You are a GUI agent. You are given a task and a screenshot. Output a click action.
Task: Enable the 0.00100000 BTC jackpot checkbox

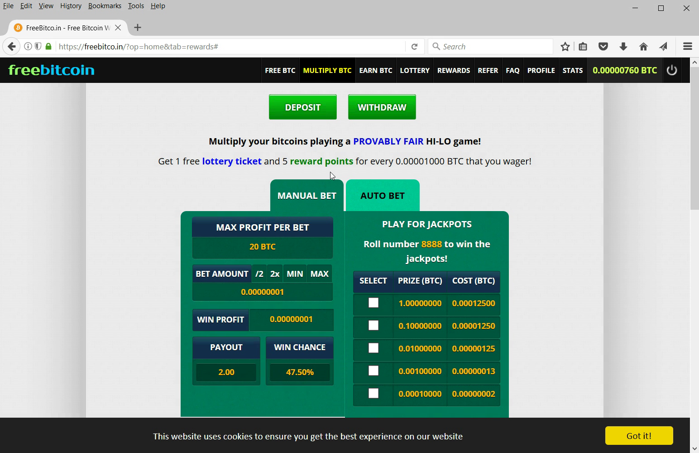(x=373, y=371)
